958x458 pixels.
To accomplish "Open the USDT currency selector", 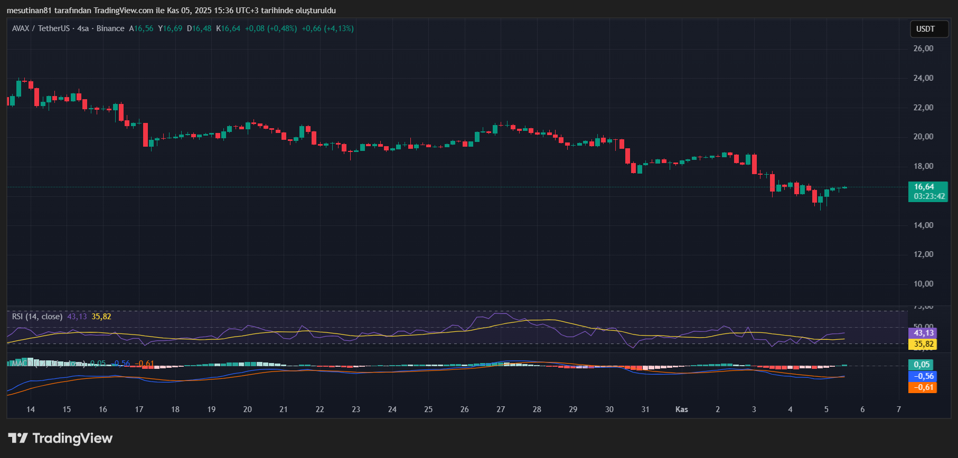I will (x=929, y=29).
